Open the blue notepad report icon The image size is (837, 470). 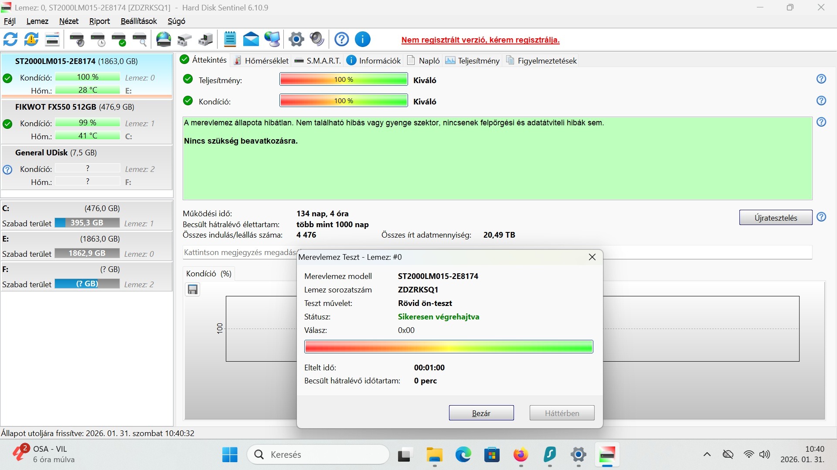230,40
